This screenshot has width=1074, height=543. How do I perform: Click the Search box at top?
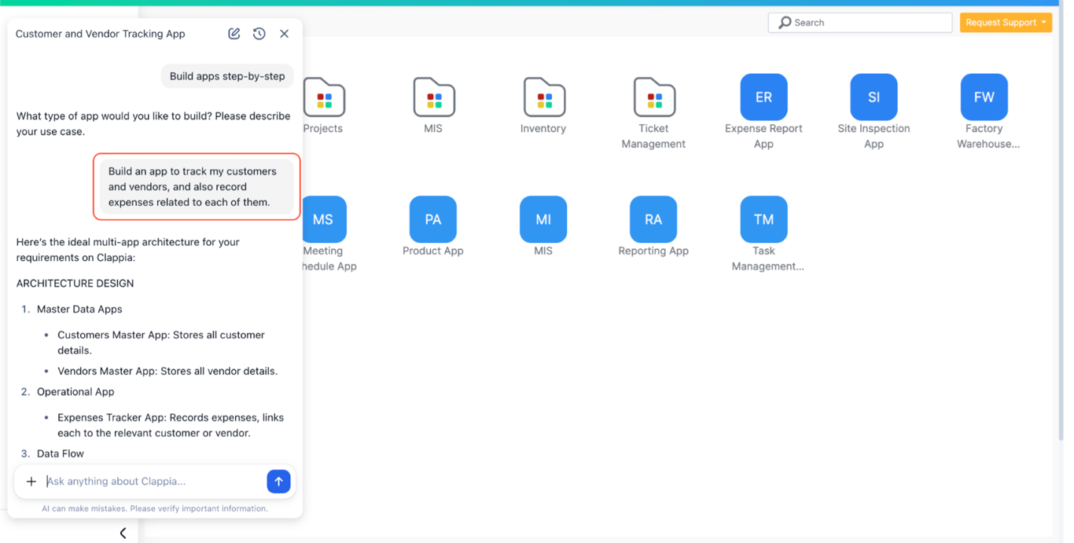tap(860, 23)
